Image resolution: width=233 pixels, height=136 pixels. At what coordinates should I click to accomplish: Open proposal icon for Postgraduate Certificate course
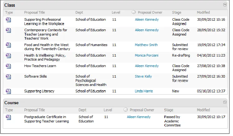pos(8,117)
